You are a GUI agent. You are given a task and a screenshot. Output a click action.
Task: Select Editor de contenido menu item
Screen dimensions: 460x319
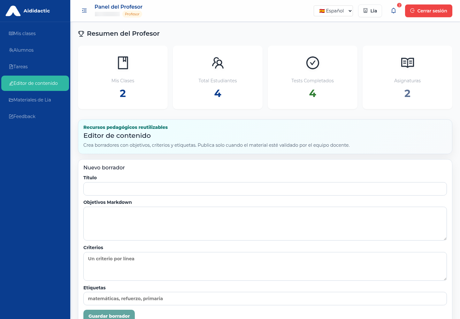(35, 83)
